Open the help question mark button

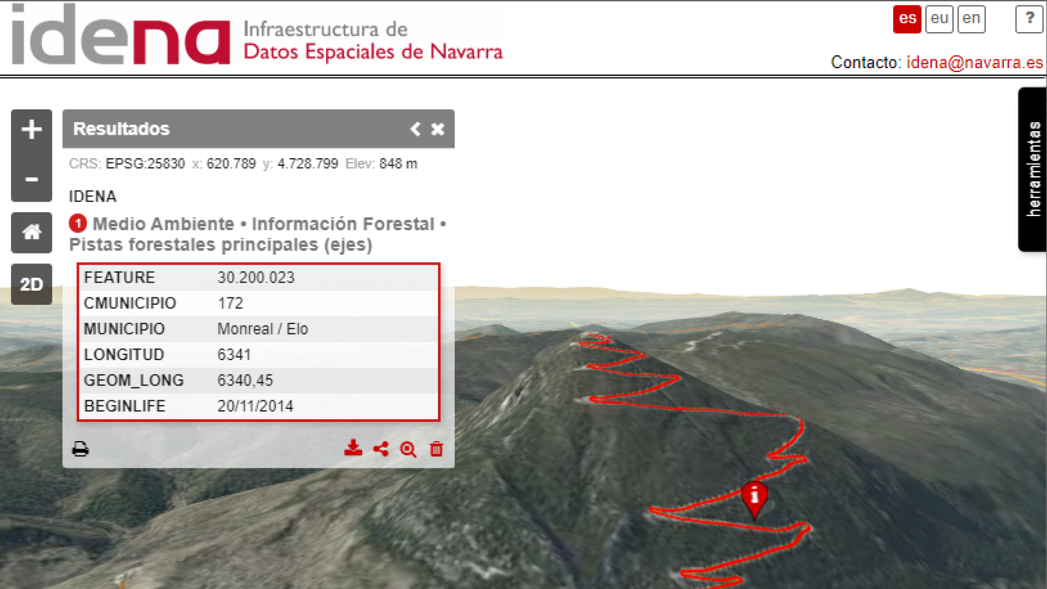1029,19
